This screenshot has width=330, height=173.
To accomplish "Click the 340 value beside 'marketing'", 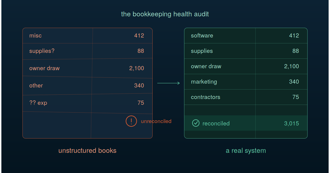I will coord(294,82).
